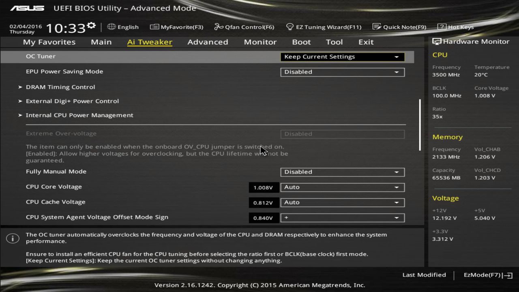Click the settings list scrollbar
Image resolution: width=519 pixels, height=292 pixels.
pyautogui.click(x=420, y=125)
